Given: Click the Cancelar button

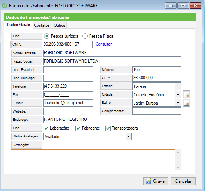Looking at the screenshot, I should (183, 181).
